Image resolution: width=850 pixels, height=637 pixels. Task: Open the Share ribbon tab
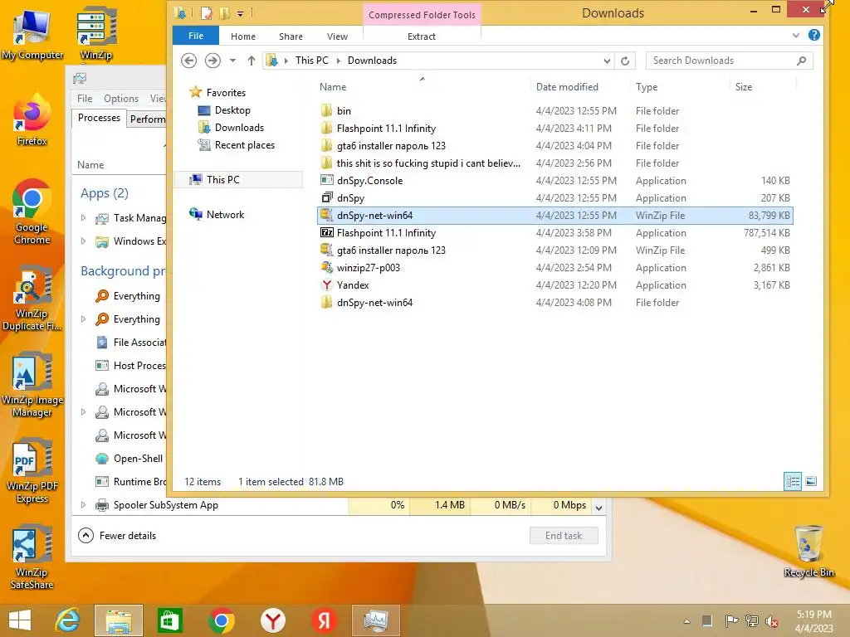click(x=291, y=36)
